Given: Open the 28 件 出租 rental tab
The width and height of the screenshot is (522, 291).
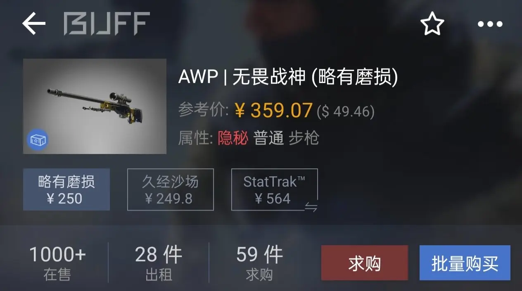Looking at the screenshot, I should point(159,263).
